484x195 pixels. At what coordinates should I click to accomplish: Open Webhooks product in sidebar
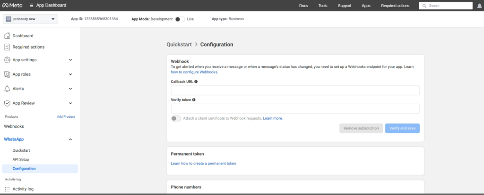[x=14, y=126]
